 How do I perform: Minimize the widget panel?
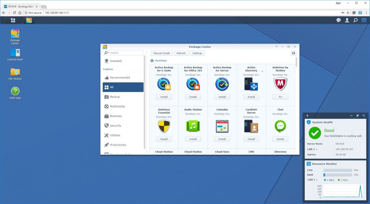351,116
